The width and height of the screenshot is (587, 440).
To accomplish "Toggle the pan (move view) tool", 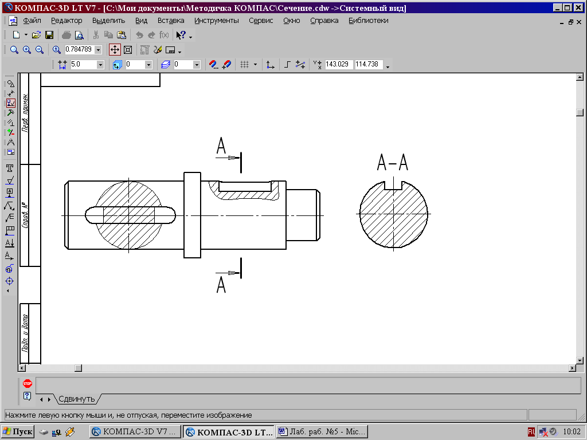I will (x=115, y=50).
